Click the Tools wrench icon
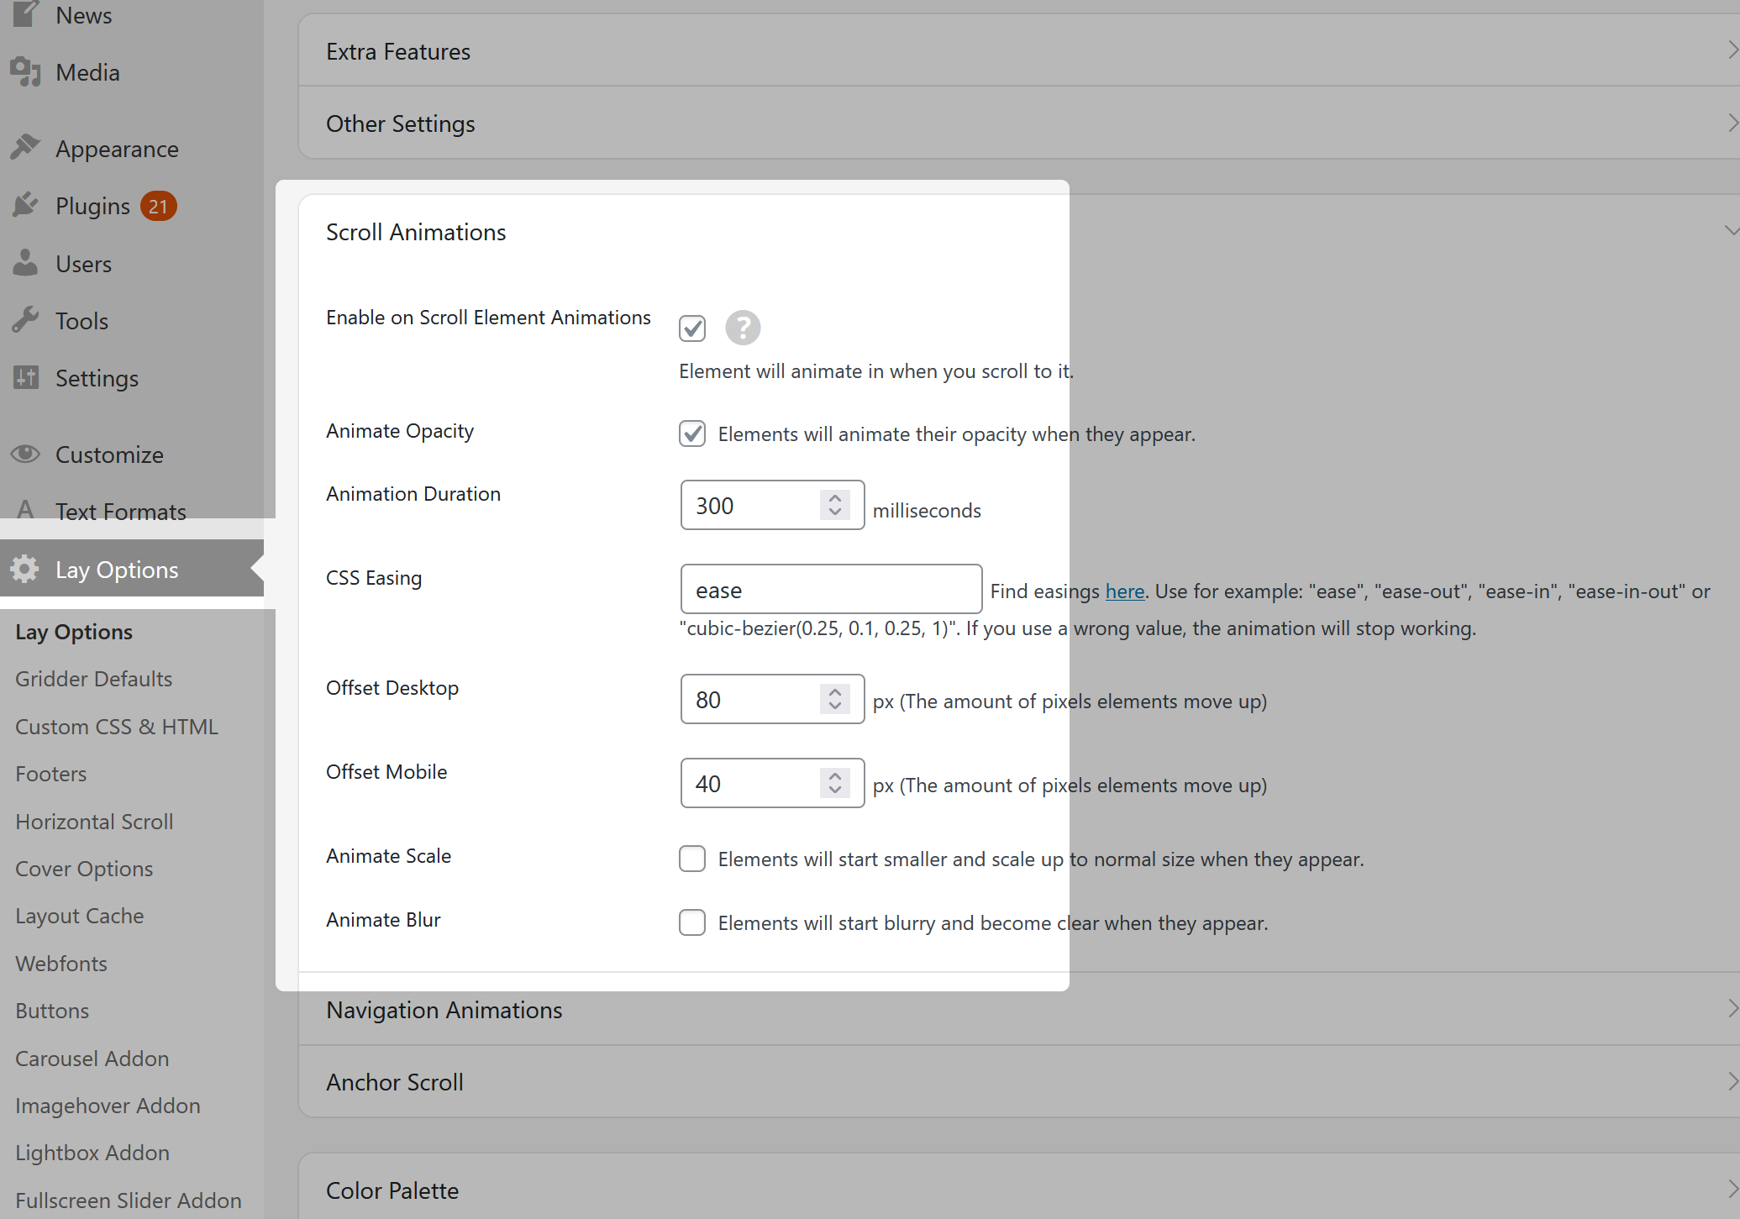 25,319
